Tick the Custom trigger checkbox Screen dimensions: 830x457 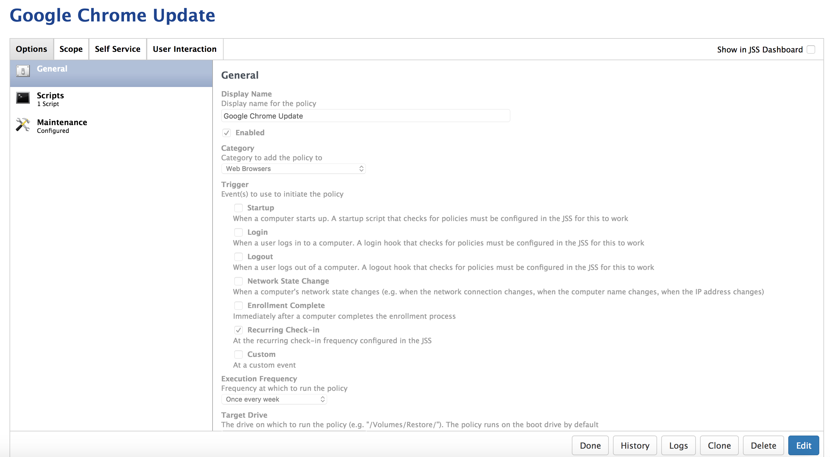point(238,354)
